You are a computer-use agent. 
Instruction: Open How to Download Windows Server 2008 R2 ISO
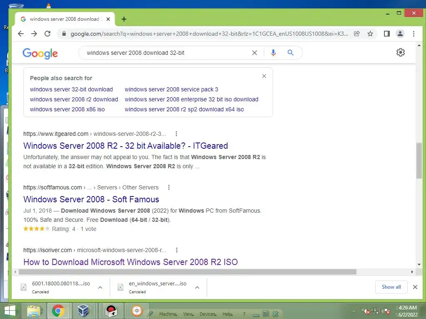click(x=130, y=262)
